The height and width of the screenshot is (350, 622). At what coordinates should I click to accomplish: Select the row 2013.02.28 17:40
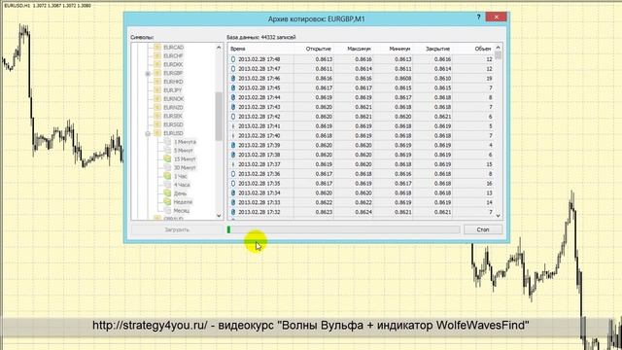point(362,136)
